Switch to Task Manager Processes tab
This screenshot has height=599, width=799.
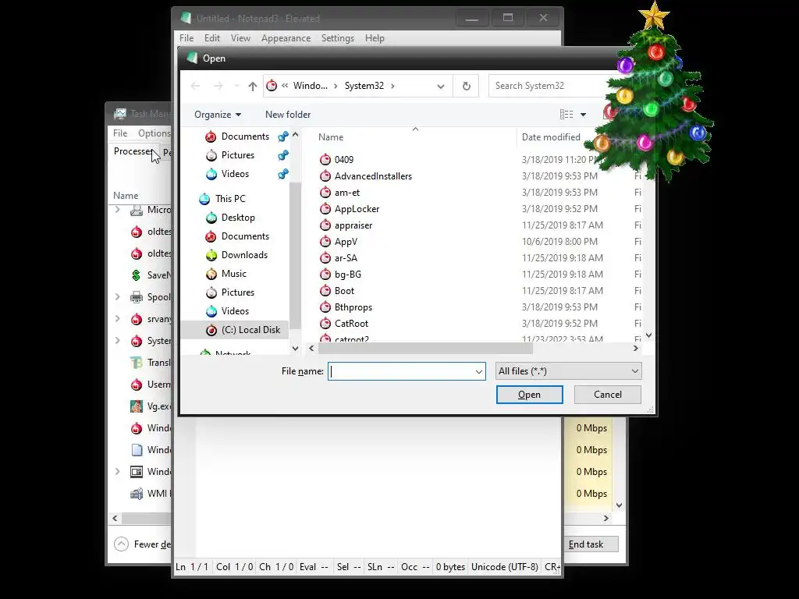coord(133,151)
